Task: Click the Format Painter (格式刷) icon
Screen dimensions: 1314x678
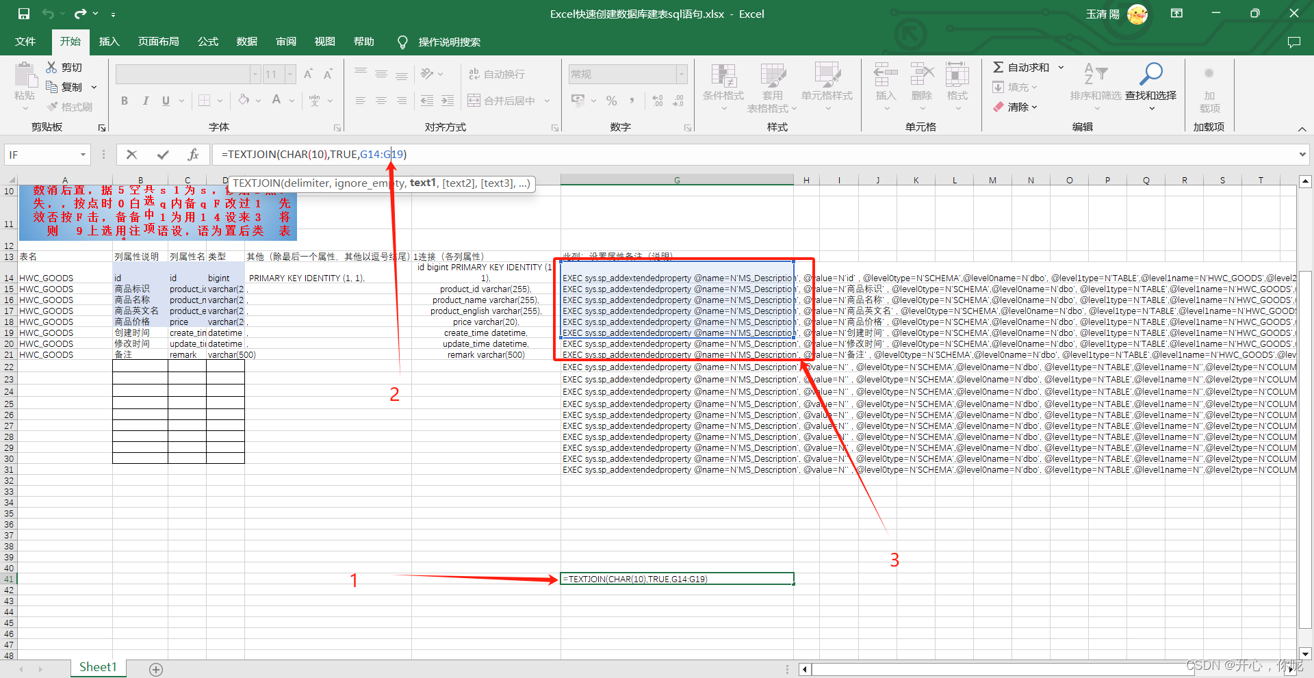Action: pos(52,107)
